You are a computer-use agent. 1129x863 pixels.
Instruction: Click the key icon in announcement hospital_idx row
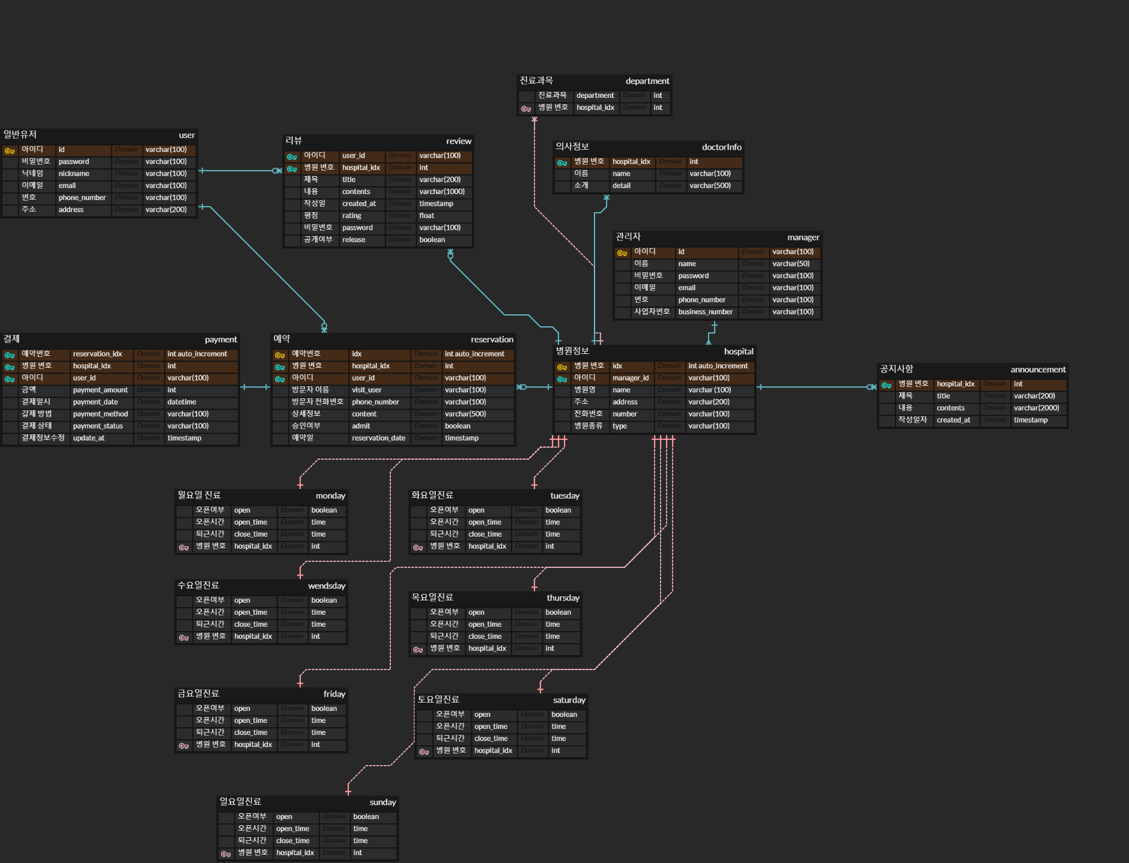pos(886,385)
